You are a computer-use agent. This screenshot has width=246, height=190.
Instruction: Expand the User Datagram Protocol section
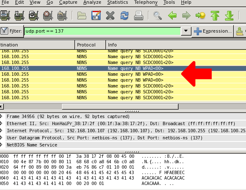1,138
